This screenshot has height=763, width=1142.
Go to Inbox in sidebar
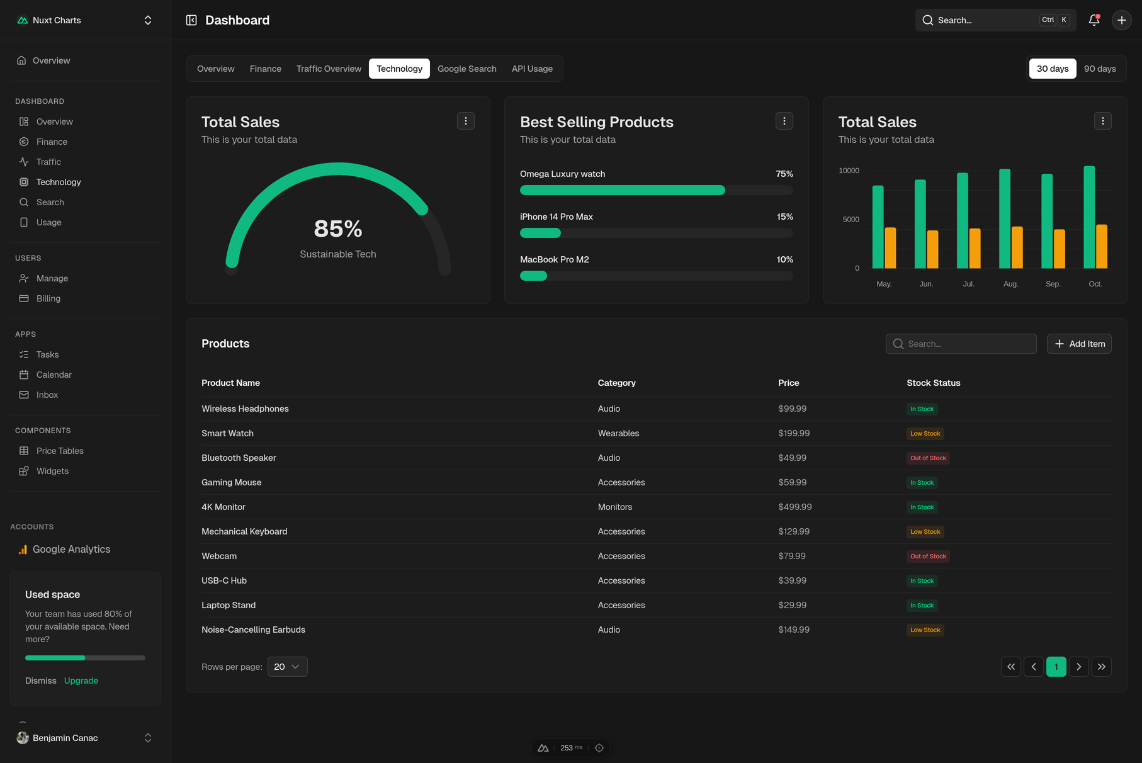tap(47, 395)
